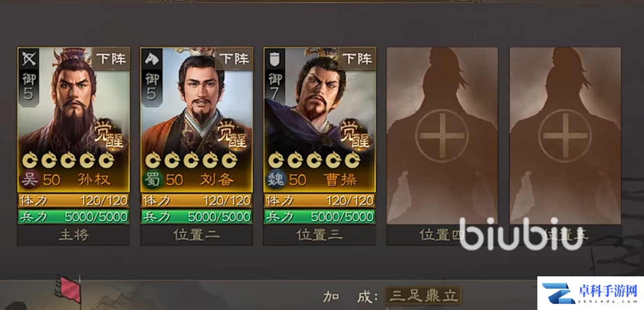Remove 孙权 with the 下阵 button

pyautogui.click(x=111, y=59)
